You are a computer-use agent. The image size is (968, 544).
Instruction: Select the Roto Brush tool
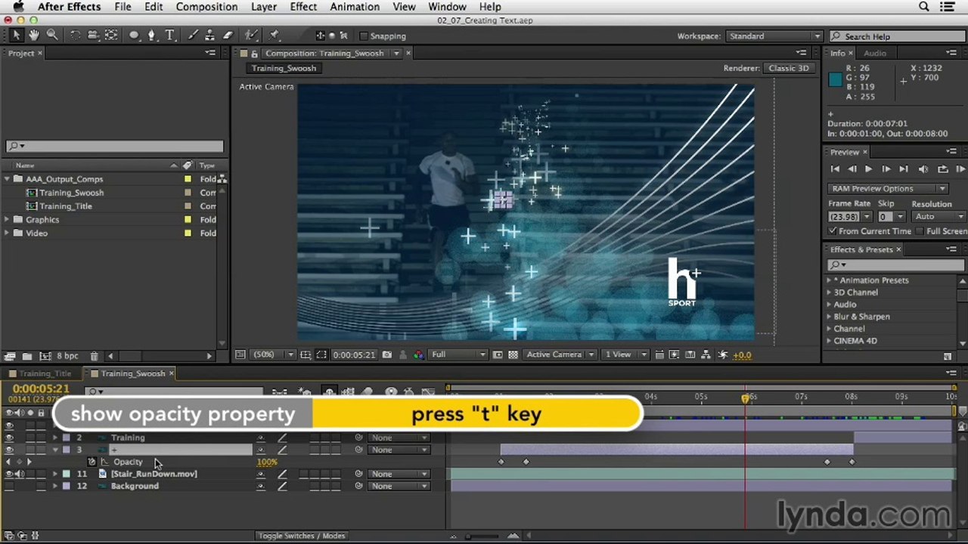(252, 35)
